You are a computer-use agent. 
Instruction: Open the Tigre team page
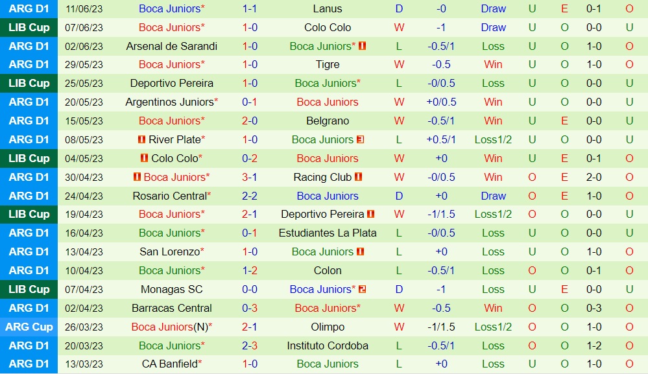(x=328, y=64)
